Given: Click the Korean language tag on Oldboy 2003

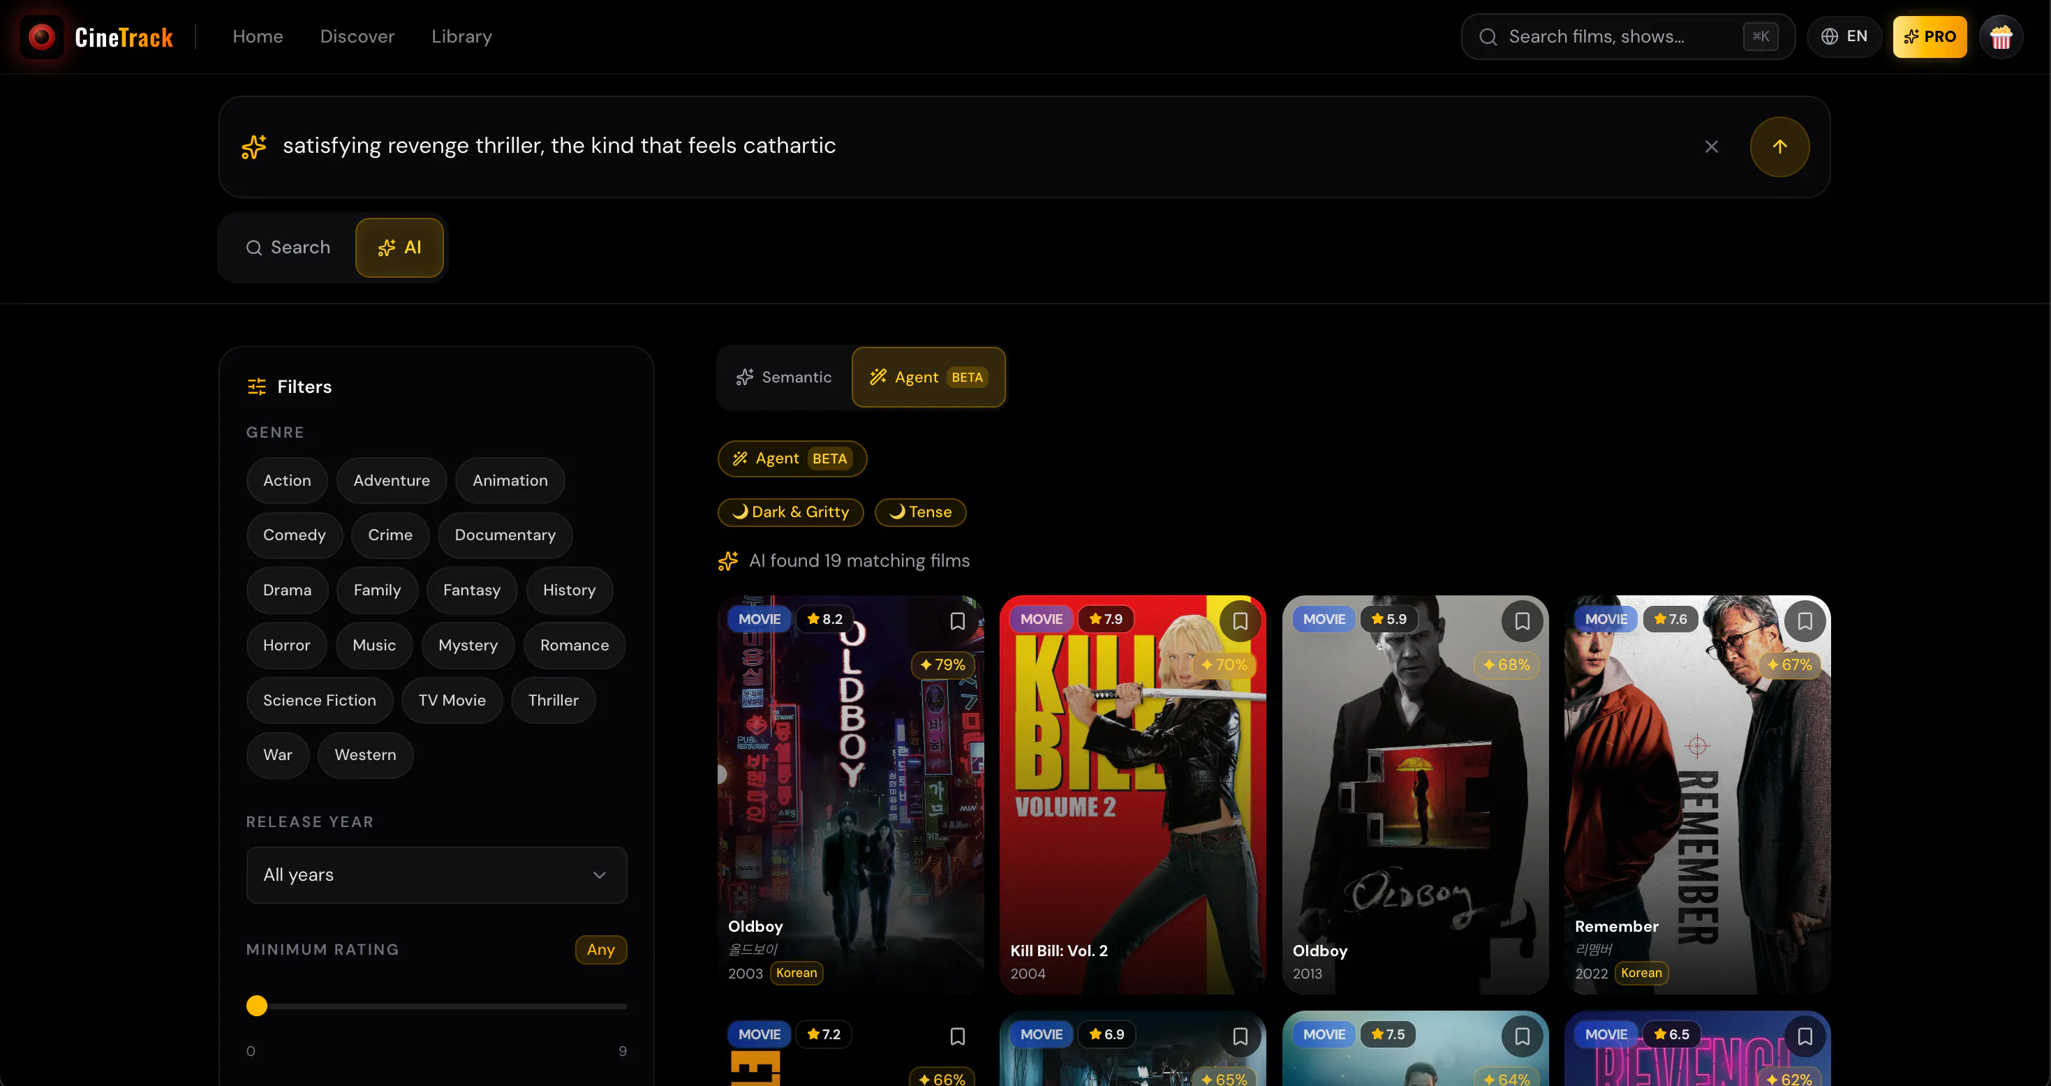Looking at the screenshot, I should 797,973.
